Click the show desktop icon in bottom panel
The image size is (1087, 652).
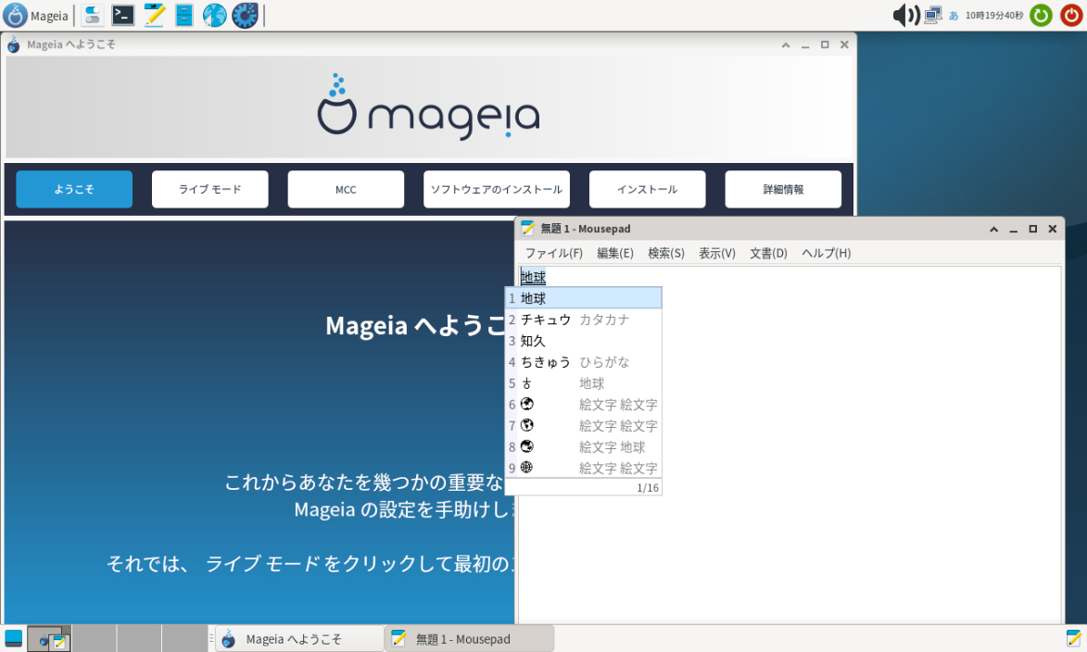(x=14, y=638)
